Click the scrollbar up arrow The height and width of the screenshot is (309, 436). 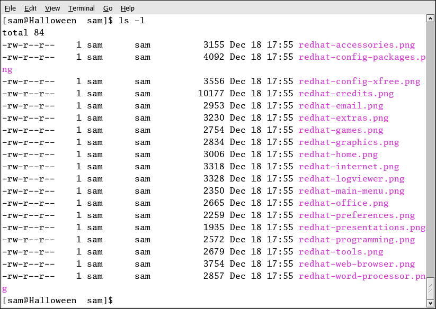point(431,19)
